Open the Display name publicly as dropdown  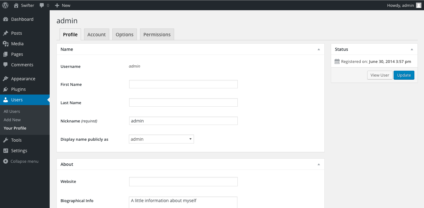point(161,139)
